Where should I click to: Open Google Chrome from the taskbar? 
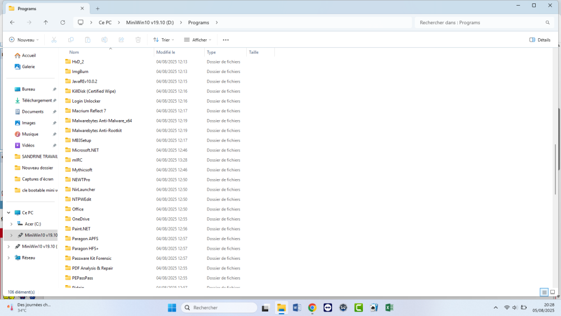[x=312, y=308]
